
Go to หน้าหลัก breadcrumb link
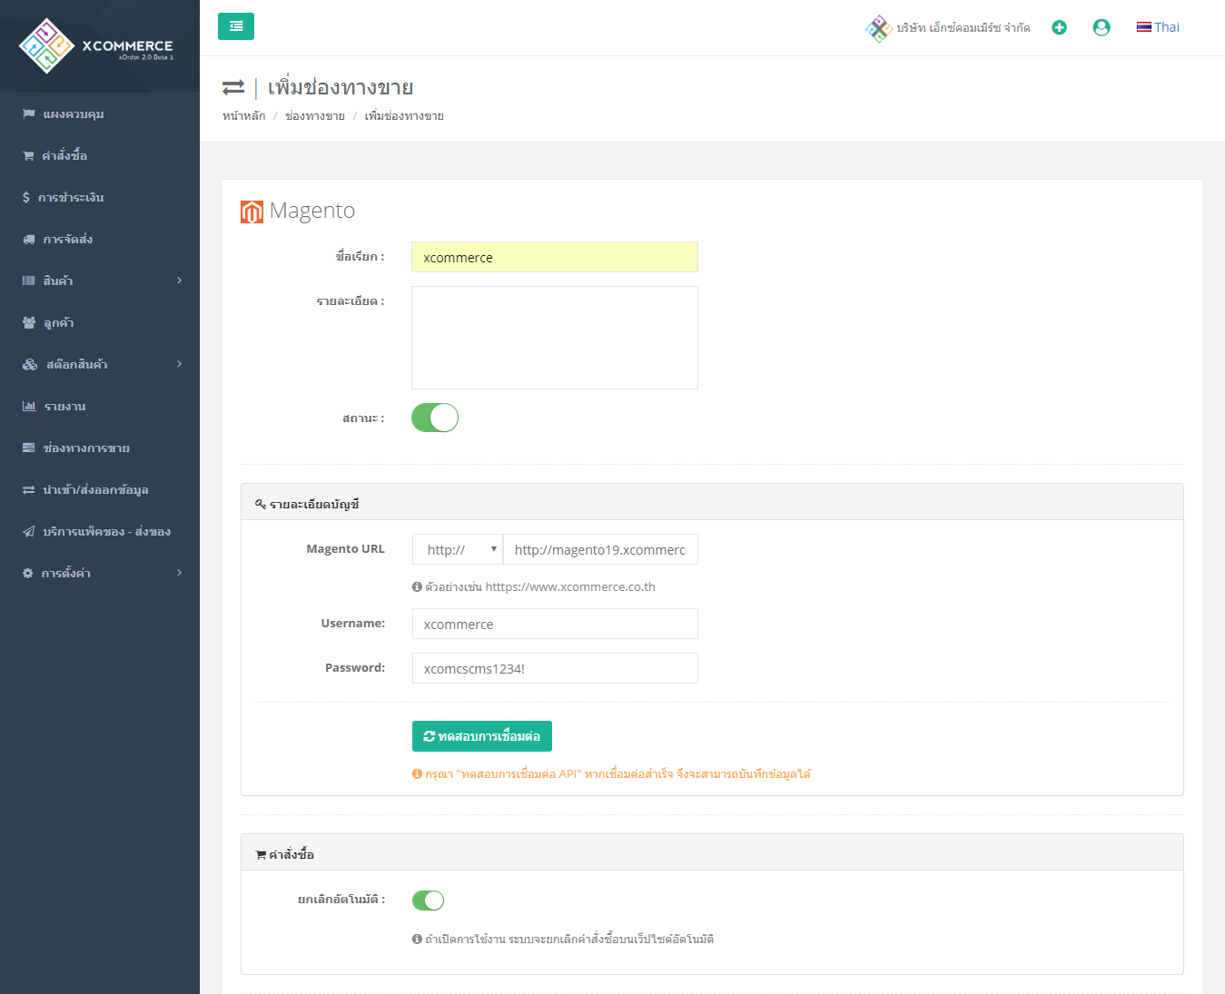tap(244, 115)
